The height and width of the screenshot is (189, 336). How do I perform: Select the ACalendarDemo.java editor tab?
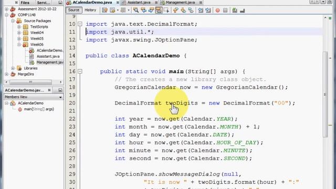pos(92,3)
